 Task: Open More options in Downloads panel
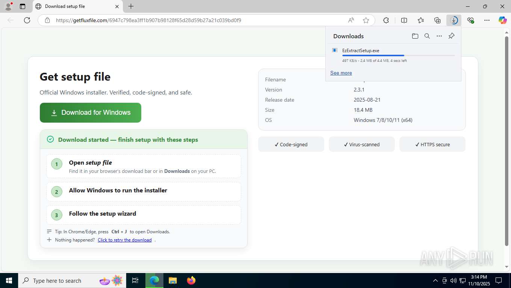tap(439, 36)
